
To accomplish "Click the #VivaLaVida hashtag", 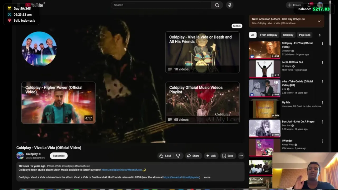I will (x=54, y=166).
